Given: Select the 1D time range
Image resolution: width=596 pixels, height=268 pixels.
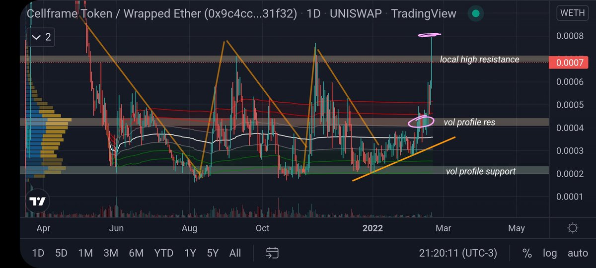Looking at the screenshot, I should (x=38, y=253).
